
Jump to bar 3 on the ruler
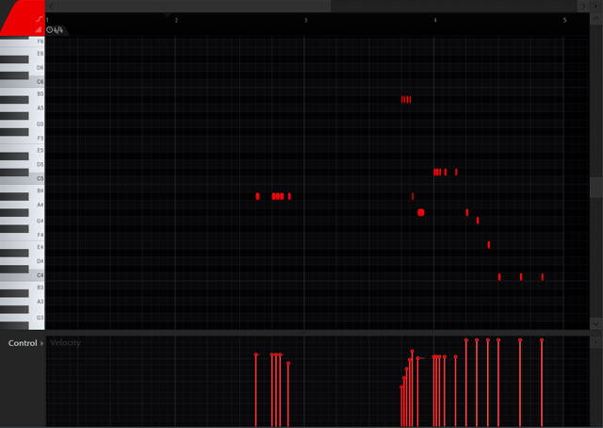pos(305,20)
